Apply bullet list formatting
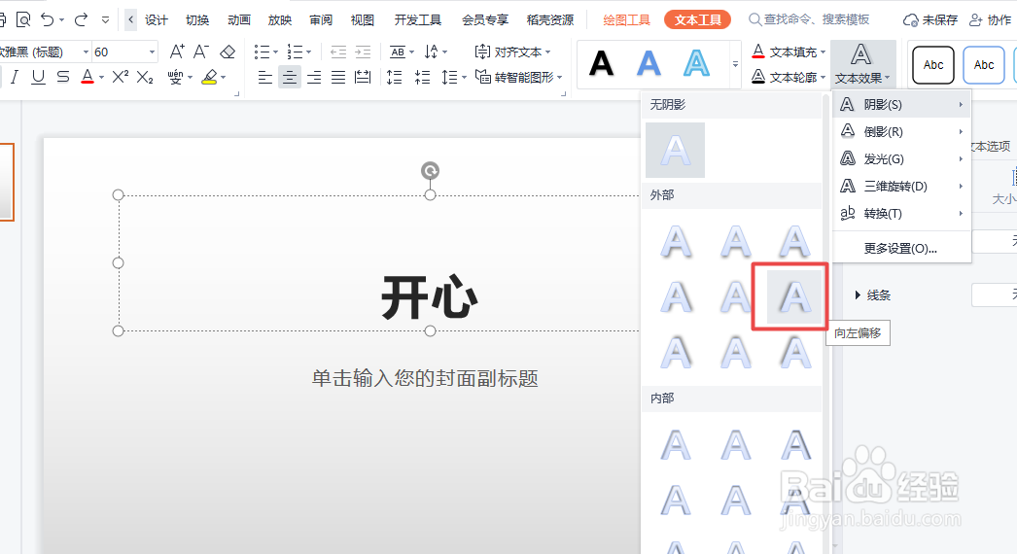This screenshot has width=1017, height=554. (x=263, y=52)
